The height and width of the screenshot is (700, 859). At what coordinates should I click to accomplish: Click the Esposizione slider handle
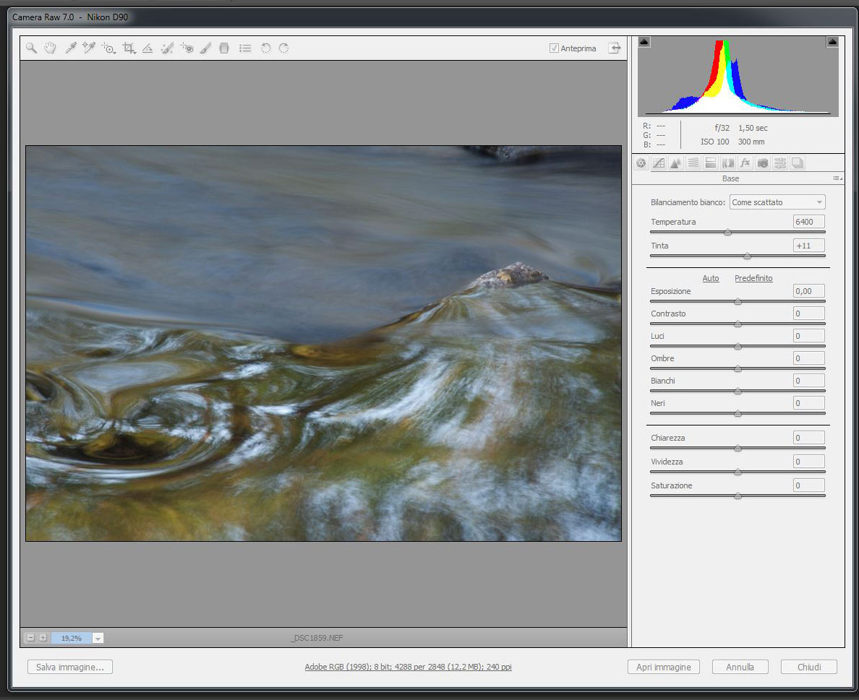pyautogui.click(x=738, y=302)
